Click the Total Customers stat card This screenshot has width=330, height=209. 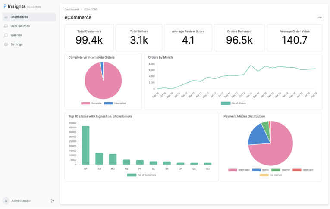point(89,37)
